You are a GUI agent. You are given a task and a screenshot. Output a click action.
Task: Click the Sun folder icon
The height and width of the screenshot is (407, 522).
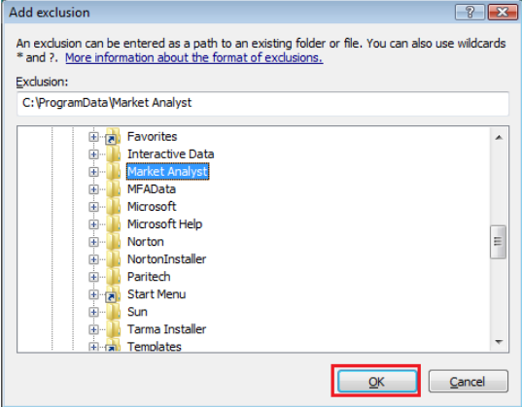[x=114, y=312]
